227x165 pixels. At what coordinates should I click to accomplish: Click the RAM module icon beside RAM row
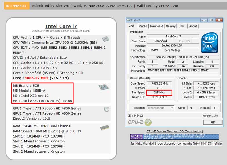105,128
